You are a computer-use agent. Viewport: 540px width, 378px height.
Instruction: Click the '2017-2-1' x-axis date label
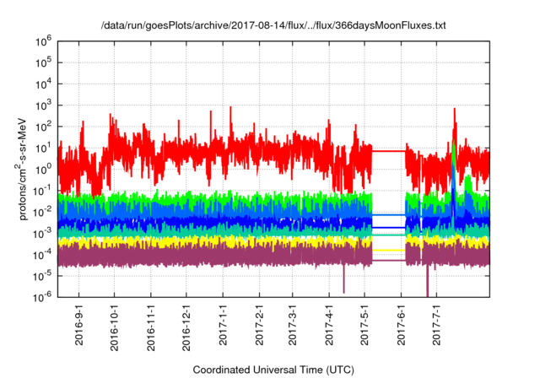259,324
